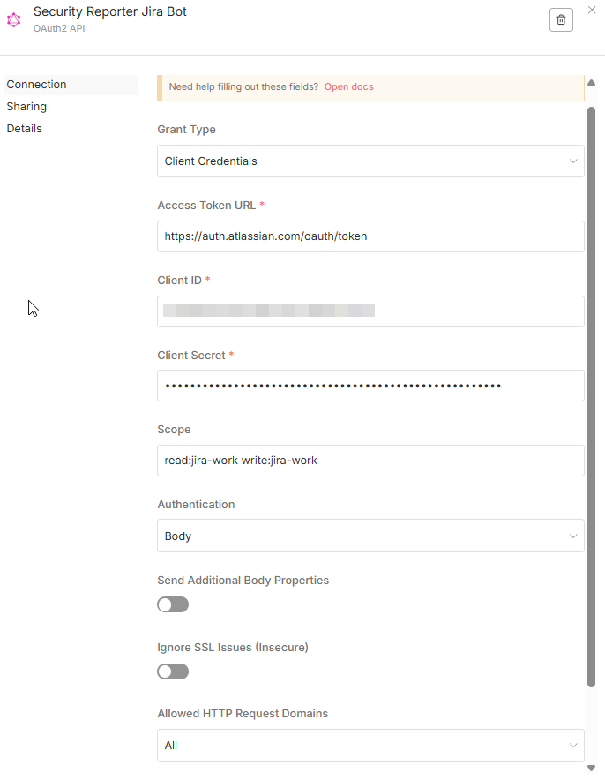Click the Grant Type dropdown chevron
The height and width of the screenshot is (780, 605).
pyautogui.click(x=573, y=161)
